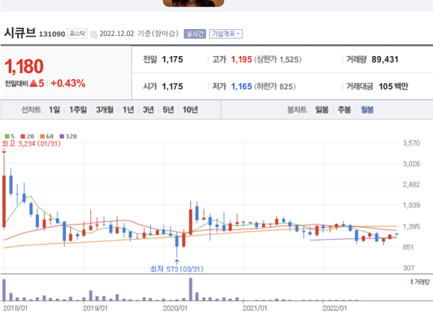Click the 2018/01 axis label
The height and width of the screenshot is (316, 433).
point(16,309)
